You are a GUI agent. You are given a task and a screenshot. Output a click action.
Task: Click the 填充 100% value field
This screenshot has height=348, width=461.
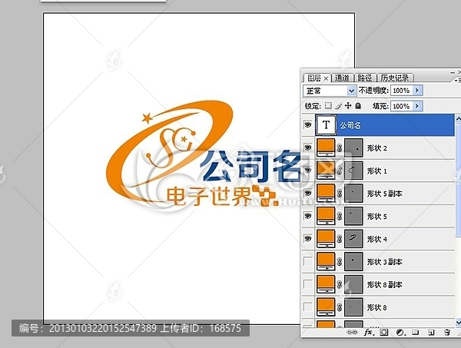point(402,106)
